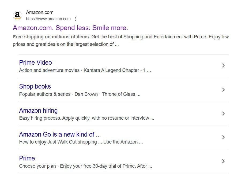
Task: Expand the Shop books chevron arrow
Action: pos(223,90)
